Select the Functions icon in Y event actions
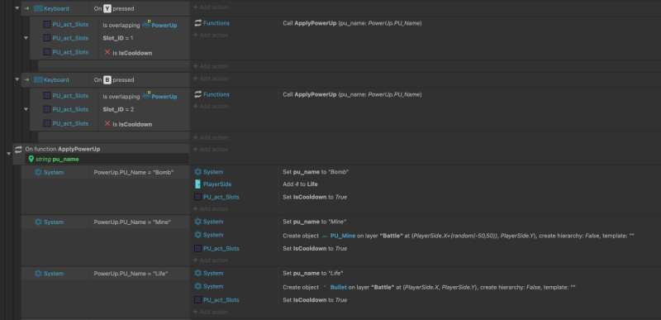This screenshot has height=320, width=661. 197,23
